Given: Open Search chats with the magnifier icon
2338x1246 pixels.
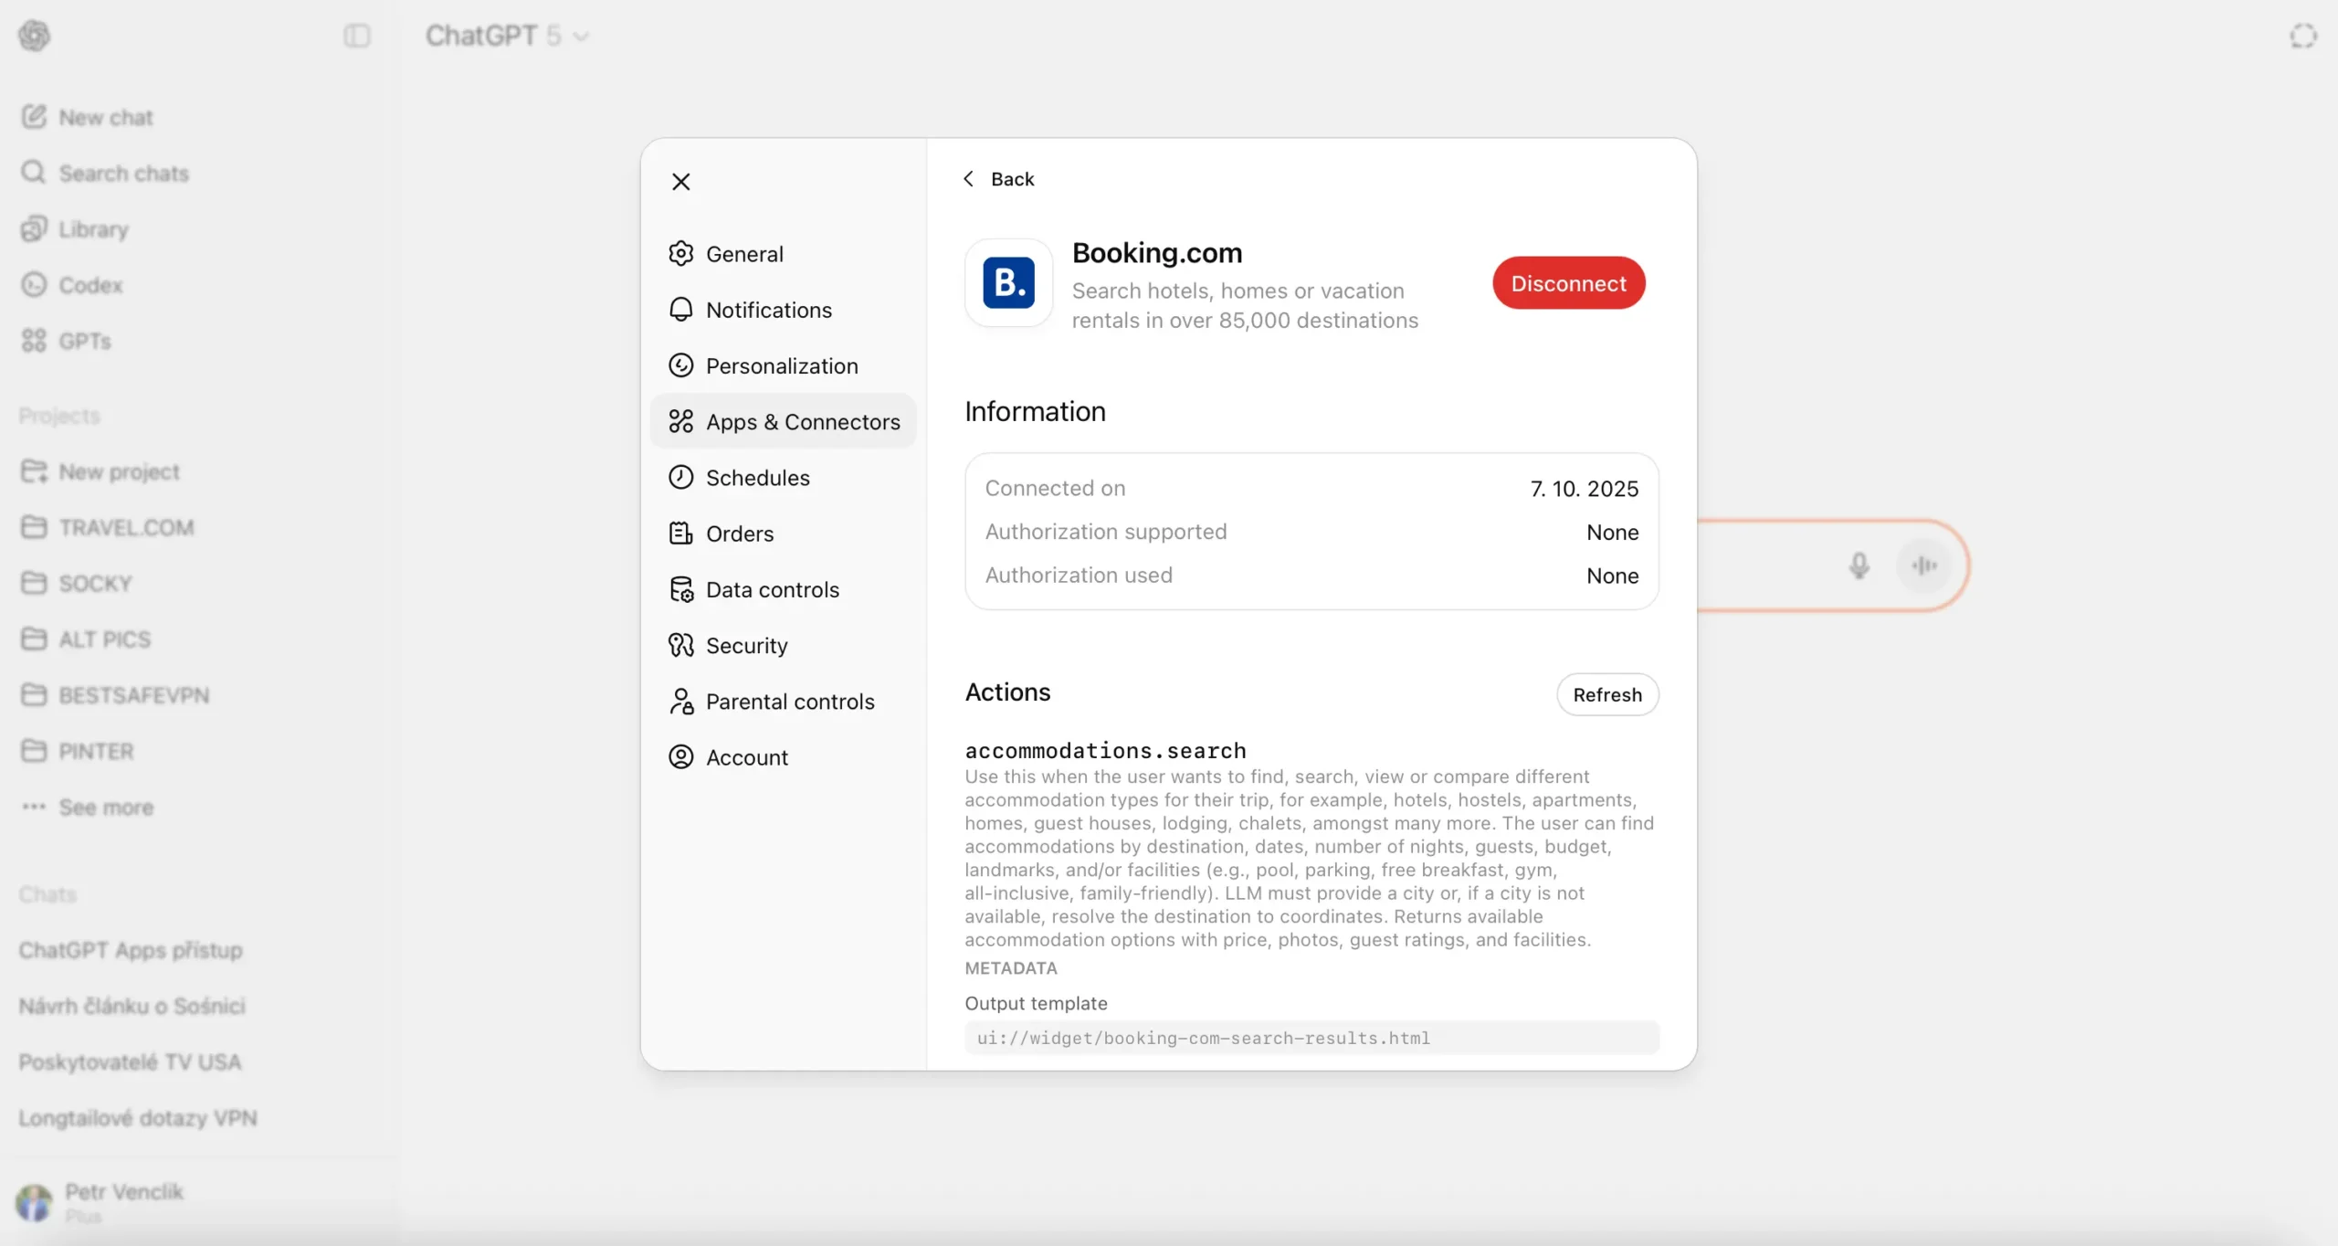Looking at the screenshot, I should pyautogui.click(x=34, y=173).
